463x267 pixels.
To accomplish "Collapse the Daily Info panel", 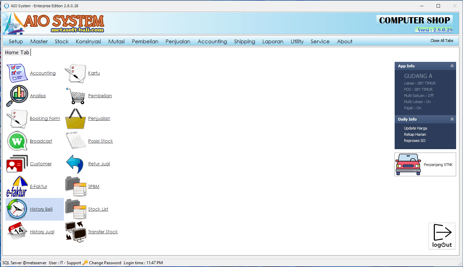I will [x=452, y=119].
